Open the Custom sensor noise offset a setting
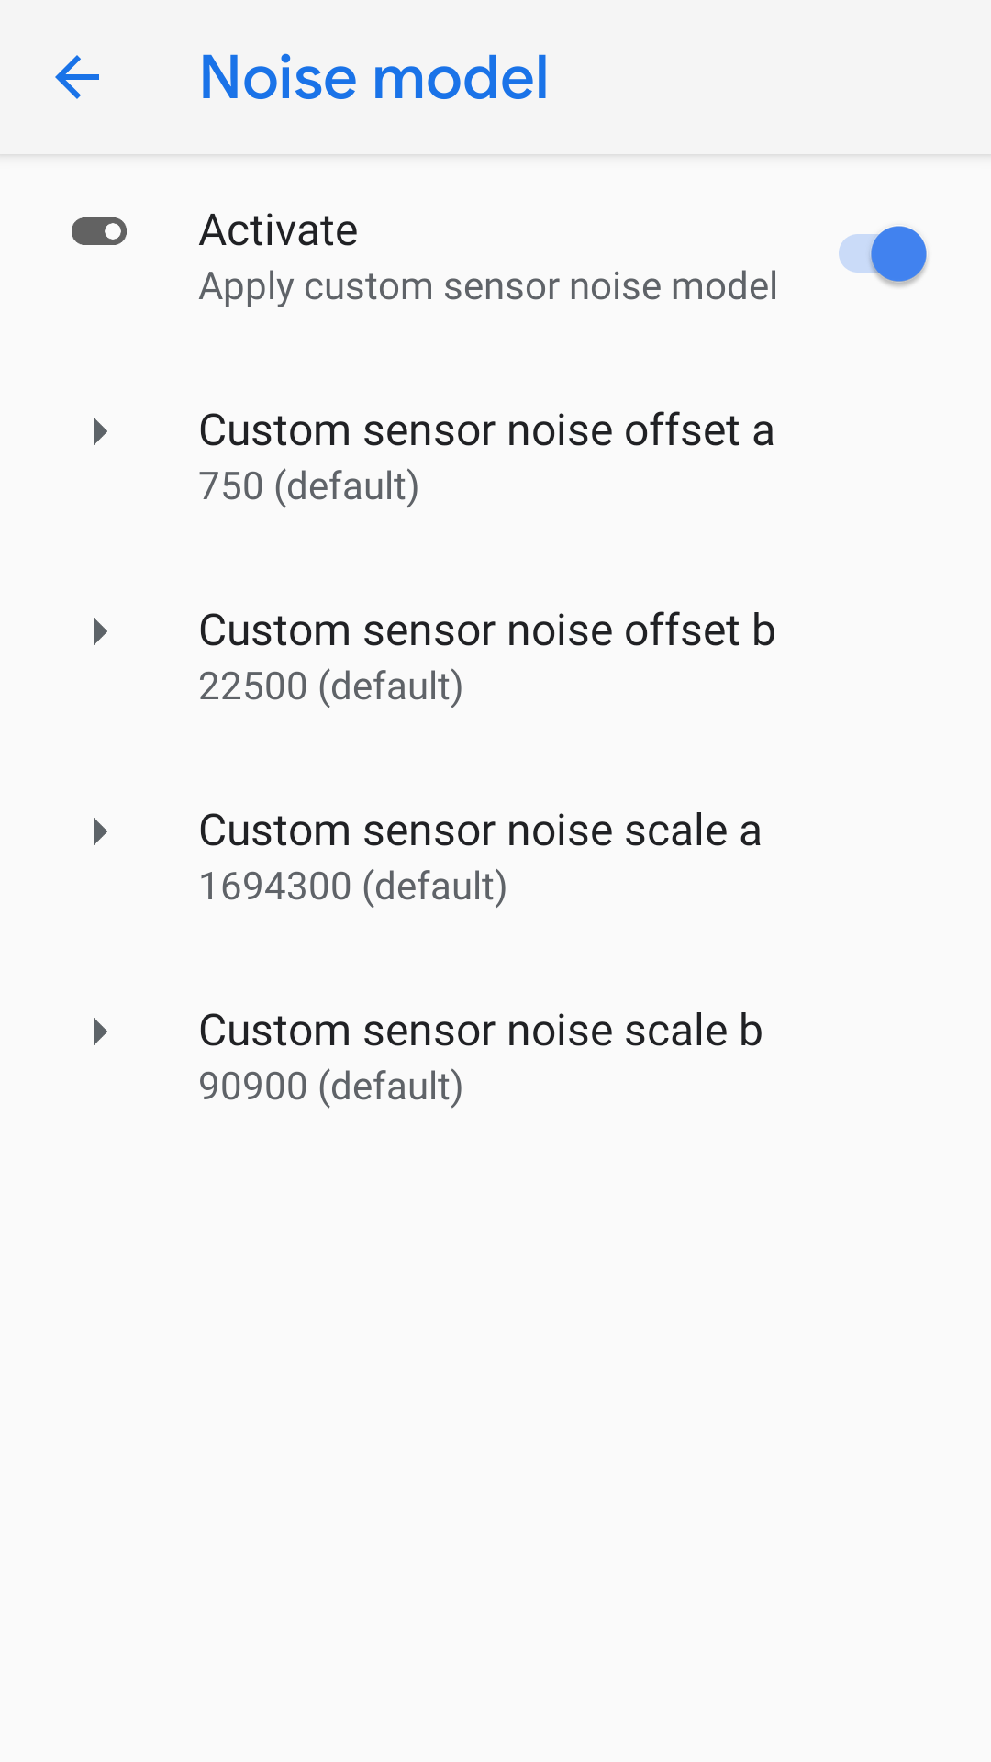Image resolution: width=991 pixels, height=1762 pixels. pos(486,430)
